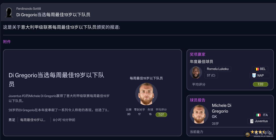The image size is (276, 140).
Task: Select the 男足 tag
Action: 12,120
